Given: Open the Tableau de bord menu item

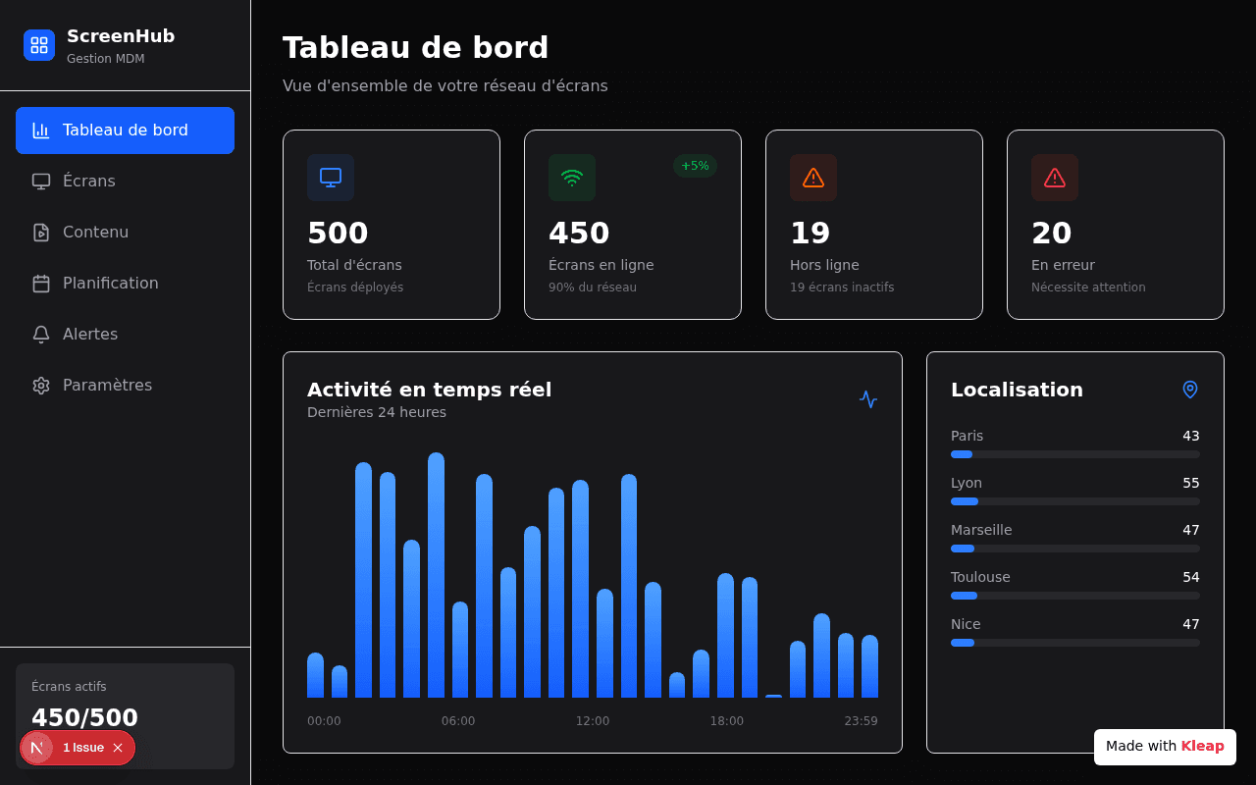Looking at the screenshot, I should (125, 131).
